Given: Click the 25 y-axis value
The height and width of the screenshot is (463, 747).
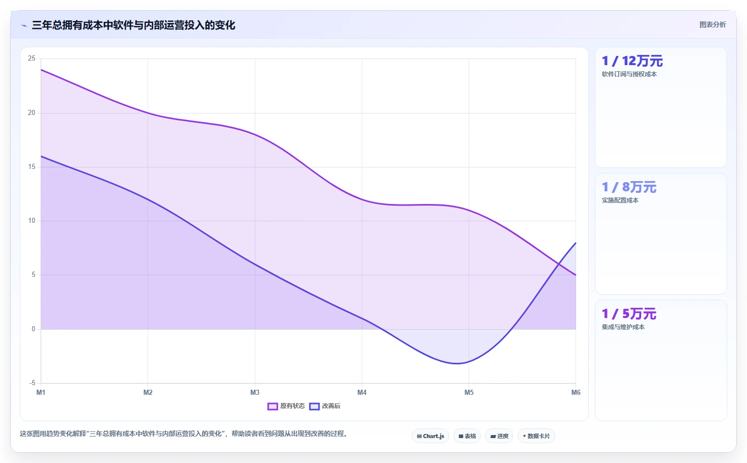Looking at the screenshot, I should click(x=32, y=59).
